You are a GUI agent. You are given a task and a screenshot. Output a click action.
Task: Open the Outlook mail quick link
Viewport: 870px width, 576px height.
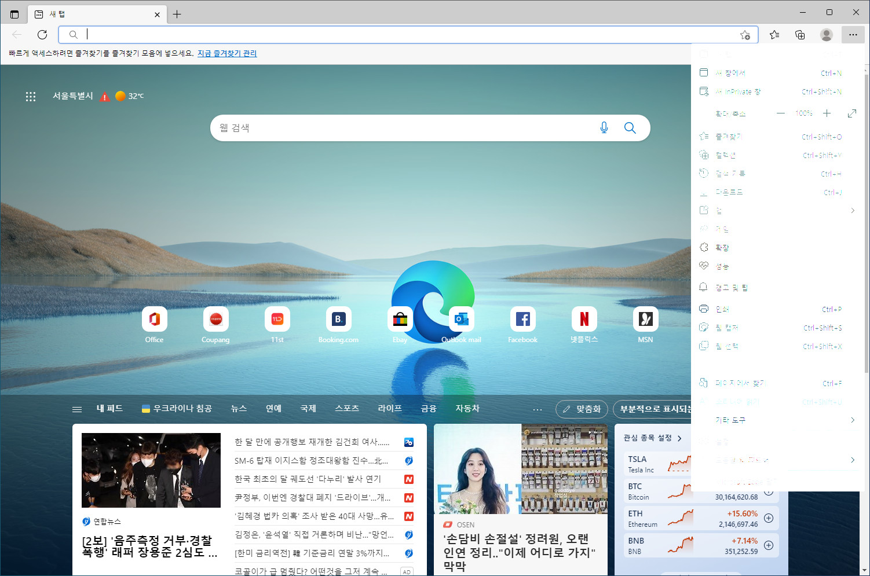461,325
